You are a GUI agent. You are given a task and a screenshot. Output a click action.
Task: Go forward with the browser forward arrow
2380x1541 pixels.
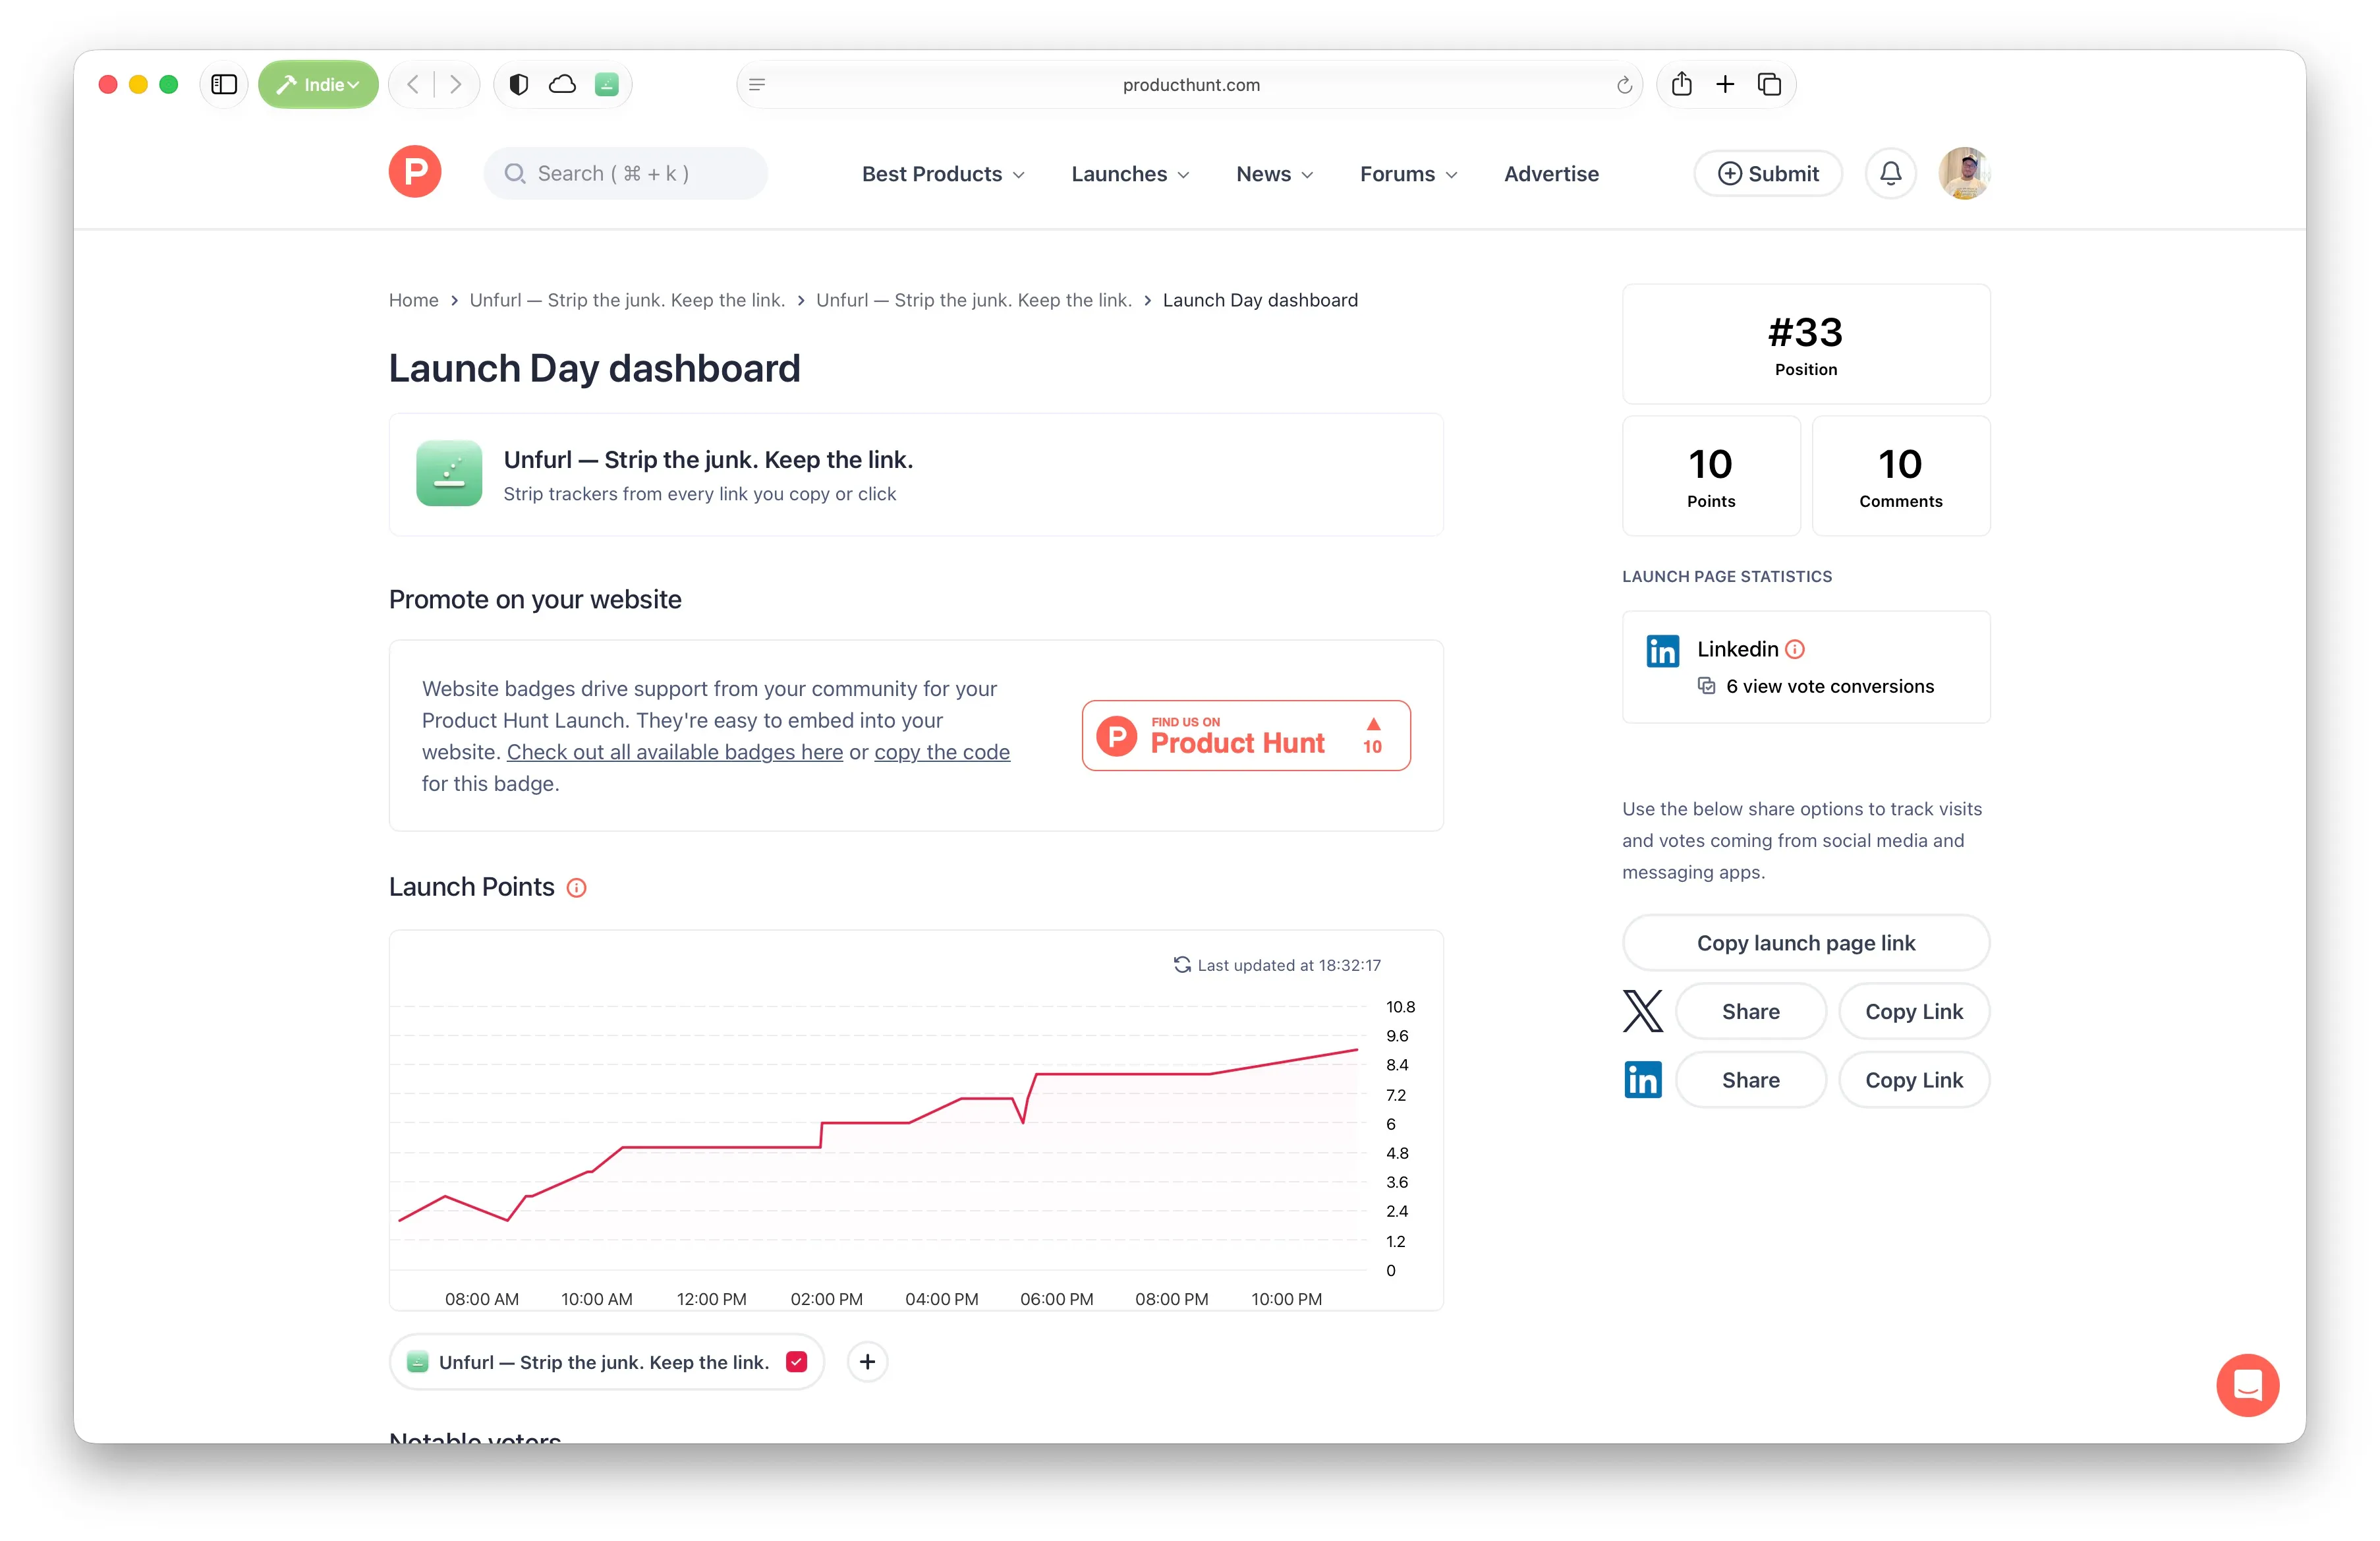click(456, 85)
